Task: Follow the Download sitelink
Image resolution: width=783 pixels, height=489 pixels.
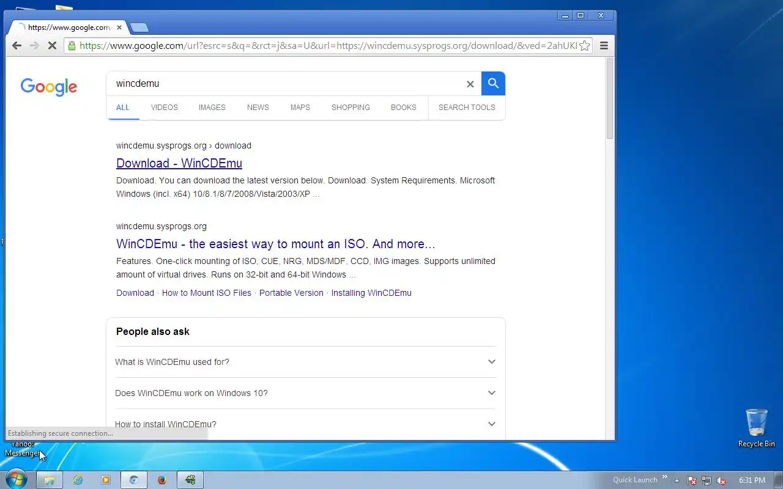Action: pos(135,293)
